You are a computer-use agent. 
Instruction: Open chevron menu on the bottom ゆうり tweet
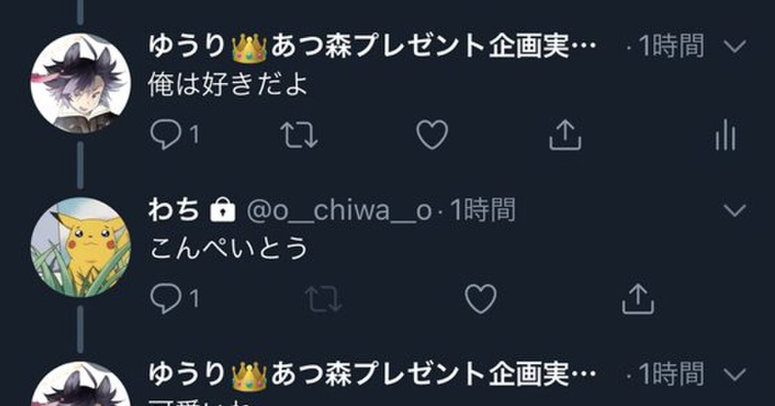(735, 374)
